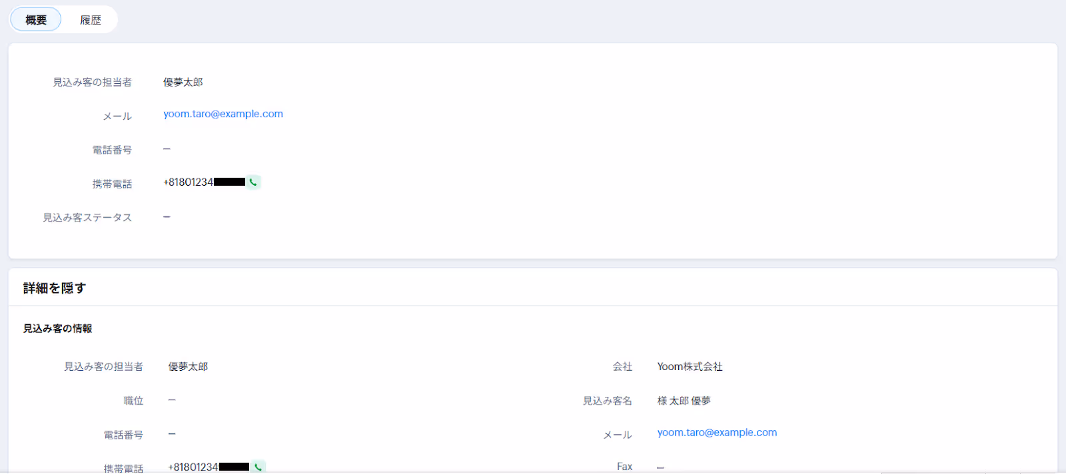Click 電話番号 label in summary card
The image size is (1066, 474).
coord(112,150)
